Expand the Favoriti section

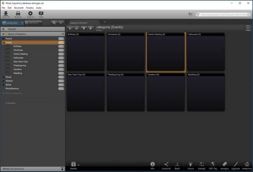[3, 29]
